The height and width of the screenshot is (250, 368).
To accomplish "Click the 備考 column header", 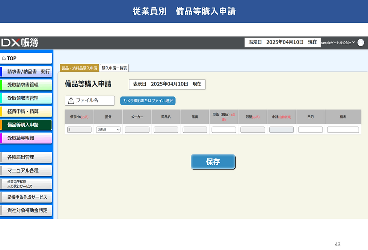I will pyautogui.click(x=343, y=117).
